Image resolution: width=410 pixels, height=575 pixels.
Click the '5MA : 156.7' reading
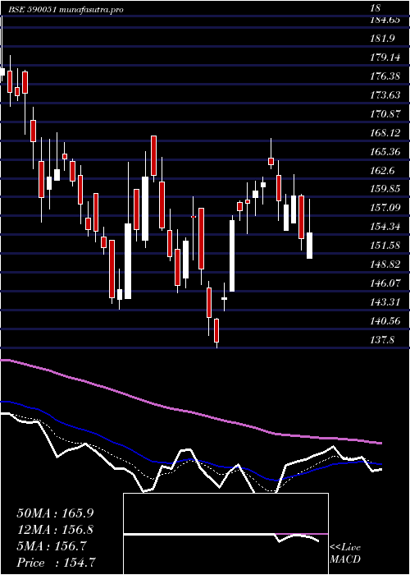tap(52, 546)
